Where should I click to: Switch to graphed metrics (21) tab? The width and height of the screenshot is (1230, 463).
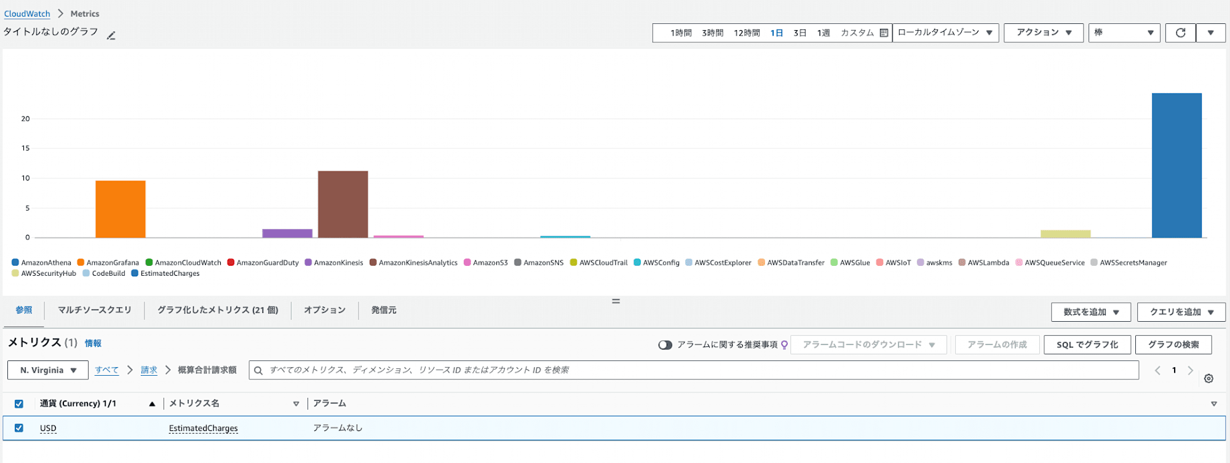pyautogui.click(x=218, y=310)
